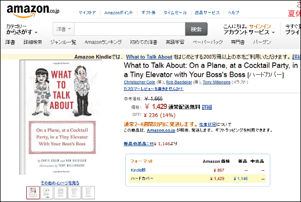Select the 初めての洋書 navigation item
Viewport: 301px width, 202px height.
144,42
